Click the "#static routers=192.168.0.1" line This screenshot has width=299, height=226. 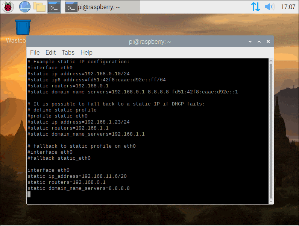(x=68, y=86)
